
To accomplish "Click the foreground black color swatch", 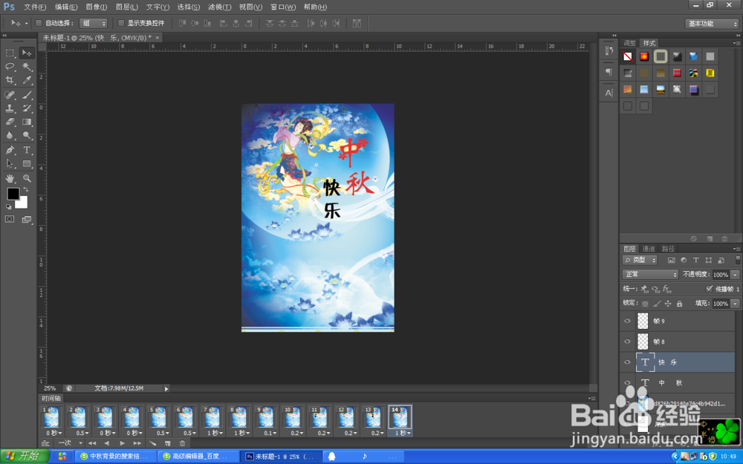I will [x=13, y=193].
